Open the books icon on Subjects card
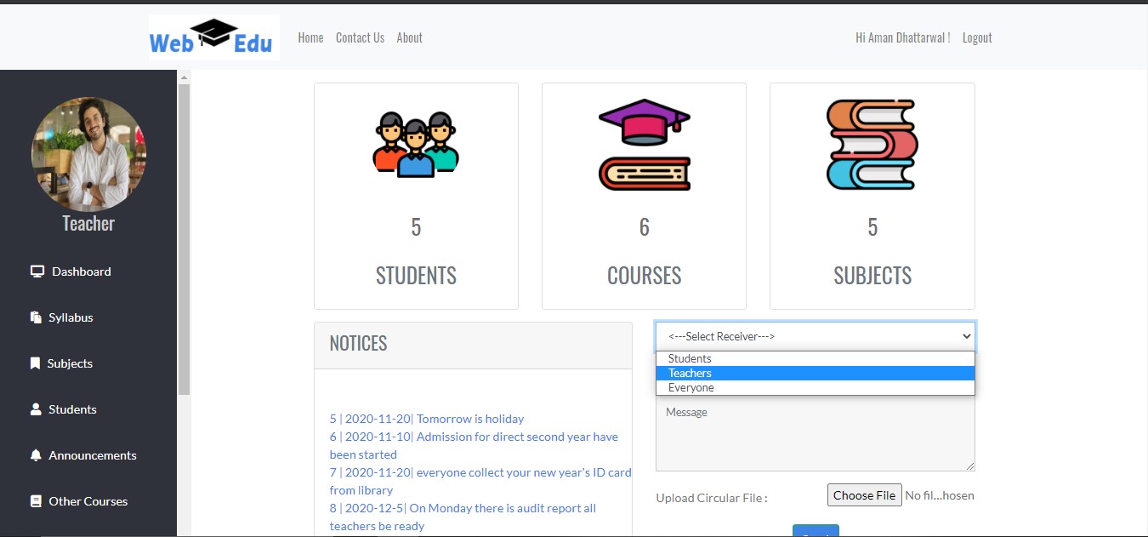This screenshot has height=537, width=1148. [872, 143]
